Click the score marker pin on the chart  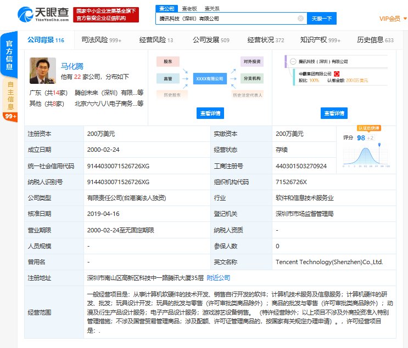(x=378, y=145)
